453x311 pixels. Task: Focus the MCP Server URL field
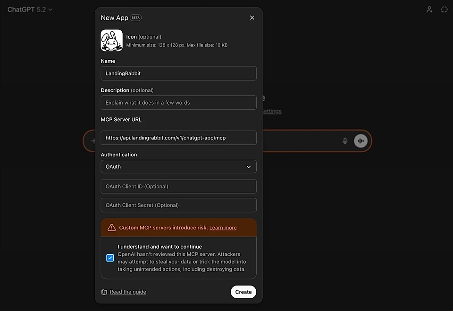point(178,138)
